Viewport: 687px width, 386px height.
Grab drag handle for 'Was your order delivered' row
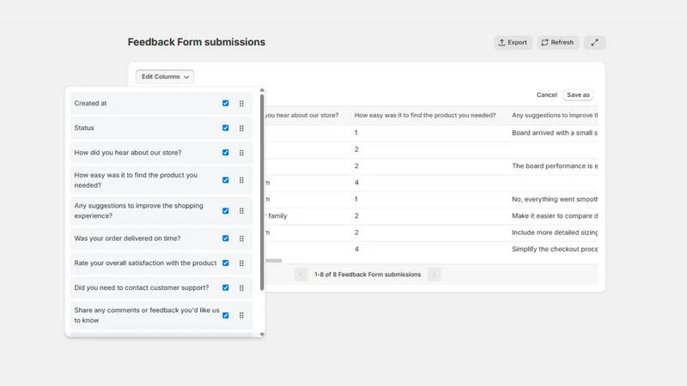(x=241, y=238)
